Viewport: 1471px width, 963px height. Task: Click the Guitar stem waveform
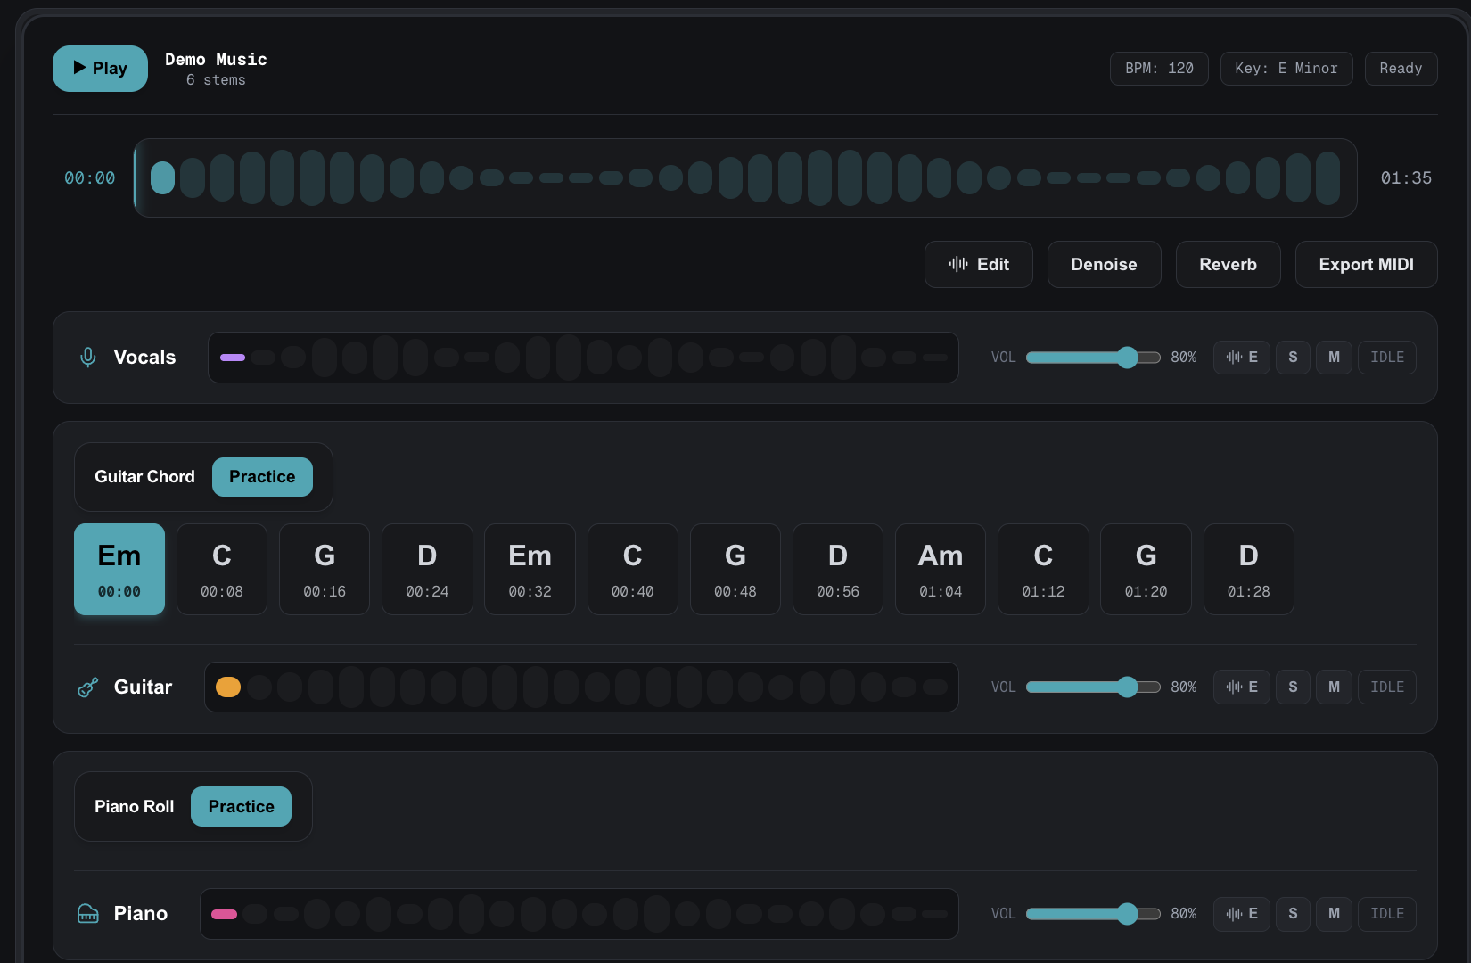(581, 687)
